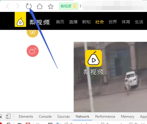The width and height of the screenshot is (147, 124).
Task: Open the 生活 navigation item
Action: point(139,22)
